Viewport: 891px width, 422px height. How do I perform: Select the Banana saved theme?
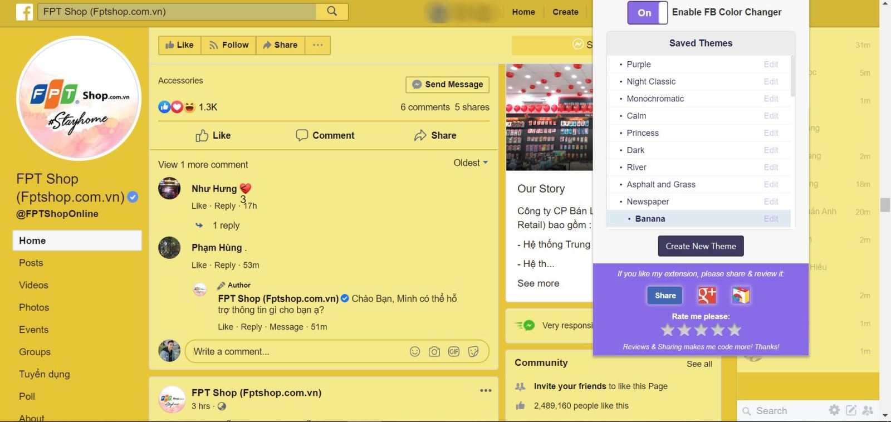650,219
